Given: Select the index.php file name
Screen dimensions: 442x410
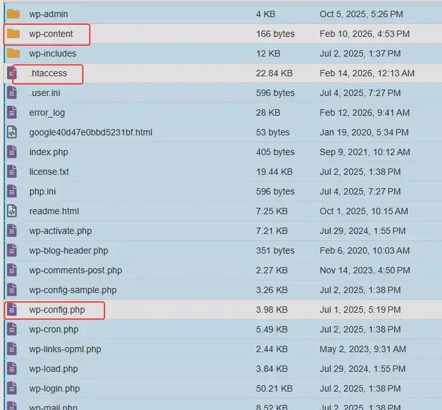Looking at the screenshot, I should [x=48, y=152].
